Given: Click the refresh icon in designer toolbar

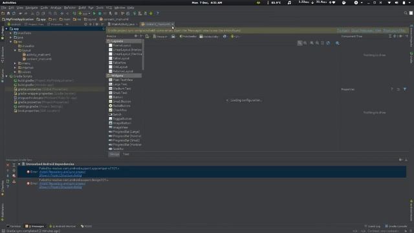Looking at the screenshot, I should [x=328, y=43].
